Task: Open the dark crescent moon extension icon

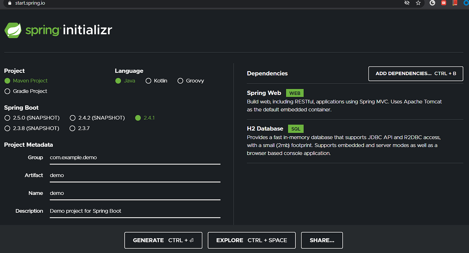Action: [x=432, y=3]
